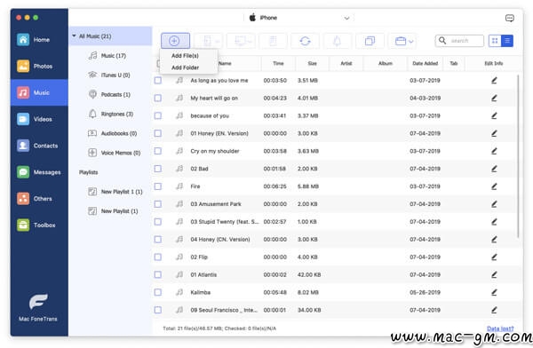Select iTunes U (0) category

[110, 75]
